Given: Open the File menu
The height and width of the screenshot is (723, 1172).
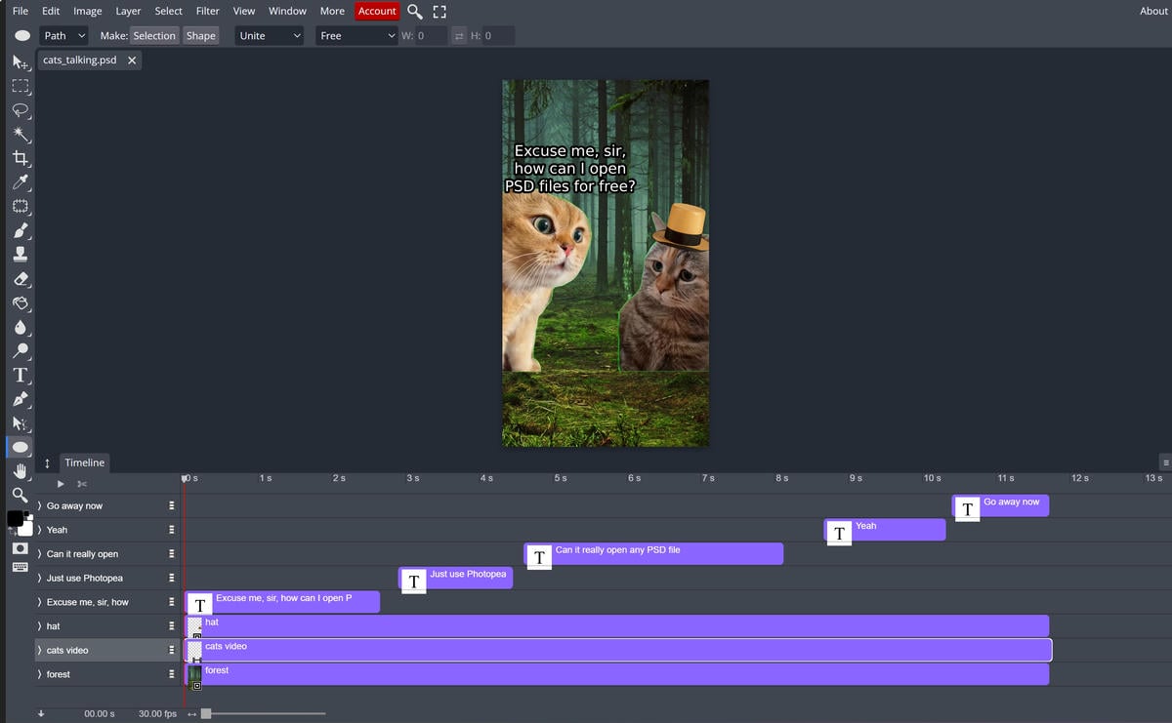Looking at the screenshot, I should pos(21,11).
